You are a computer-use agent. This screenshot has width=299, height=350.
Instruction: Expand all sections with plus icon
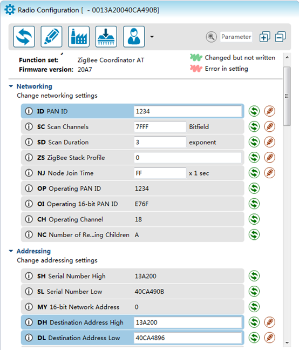265,37
